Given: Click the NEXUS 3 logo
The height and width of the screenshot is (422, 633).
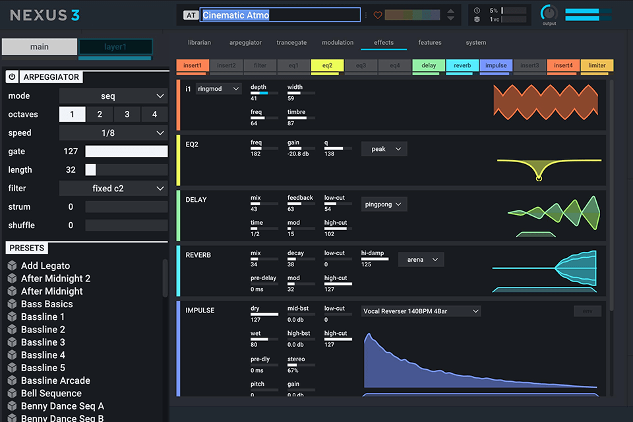Looking at the screenshot, I should [45, 15].
